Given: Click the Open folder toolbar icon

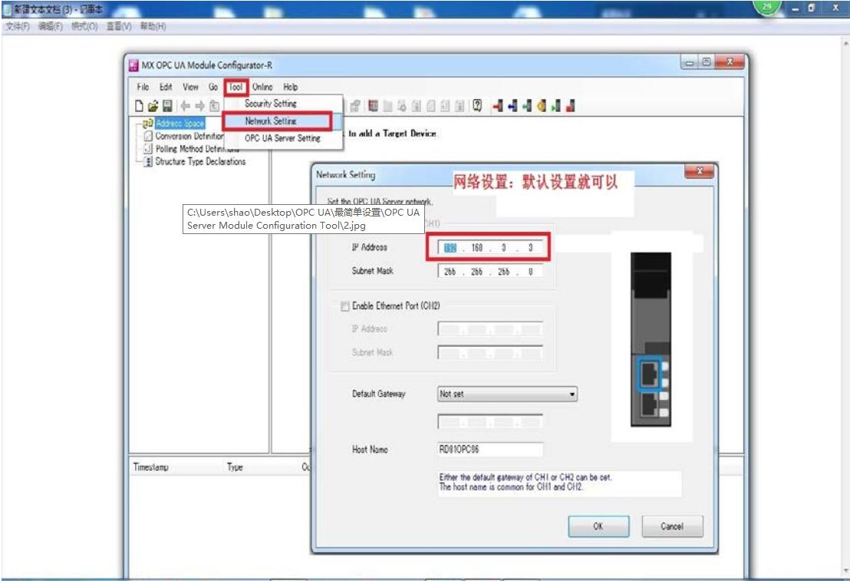Looking at the screenshot, I should pos(153,106).
